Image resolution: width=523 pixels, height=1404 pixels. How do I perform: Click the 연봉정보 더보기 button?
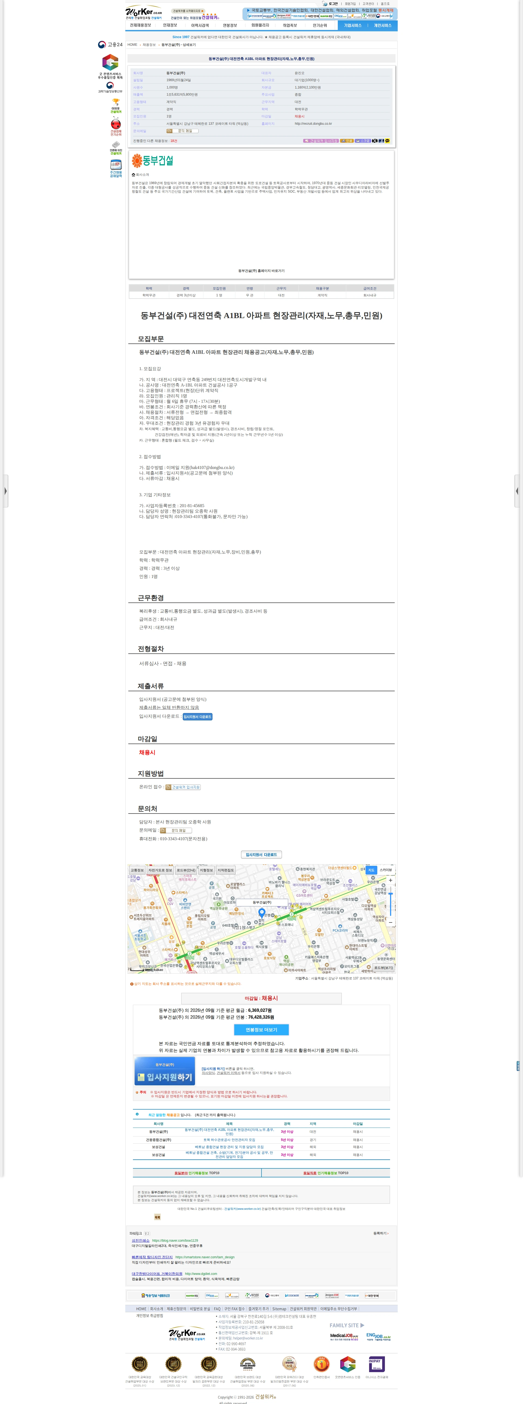[x=261, y=1030]
